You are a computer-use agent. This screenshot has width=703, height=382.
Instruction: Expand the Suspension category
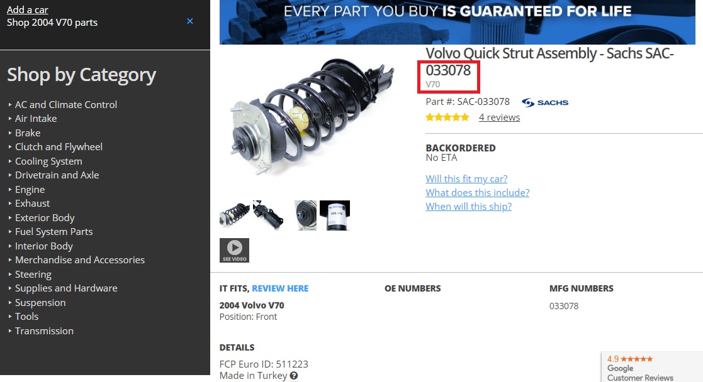pos(40,303)
